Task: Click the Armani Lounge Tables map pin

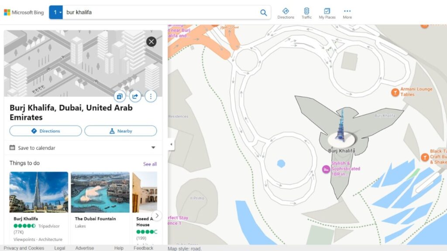Action: tap(395, 92)
